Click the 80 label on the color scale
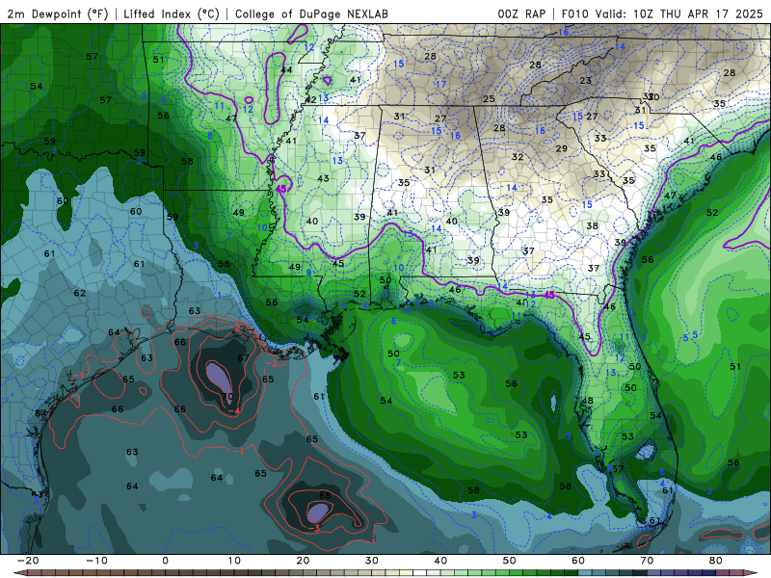The height and width of the screenshot is (578, 771). (x=716, y=561)
